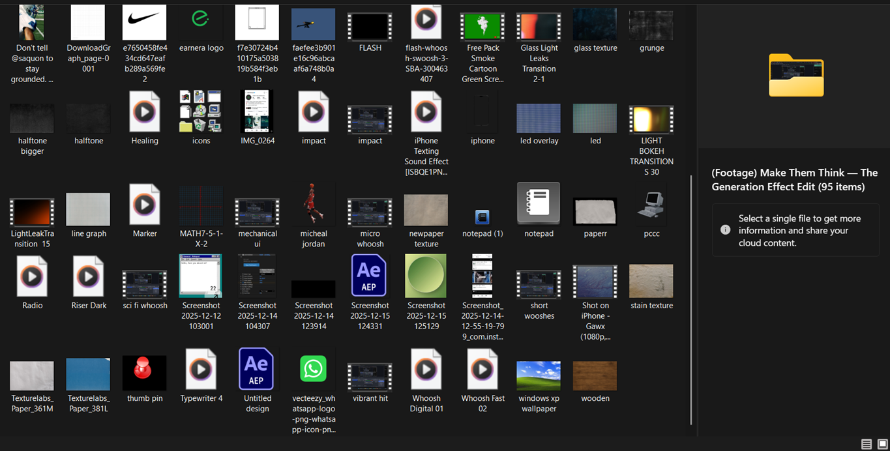Viewport: 890px width, 451px height.
Task: Select the thumb pin image file
Action: point(145,372)
